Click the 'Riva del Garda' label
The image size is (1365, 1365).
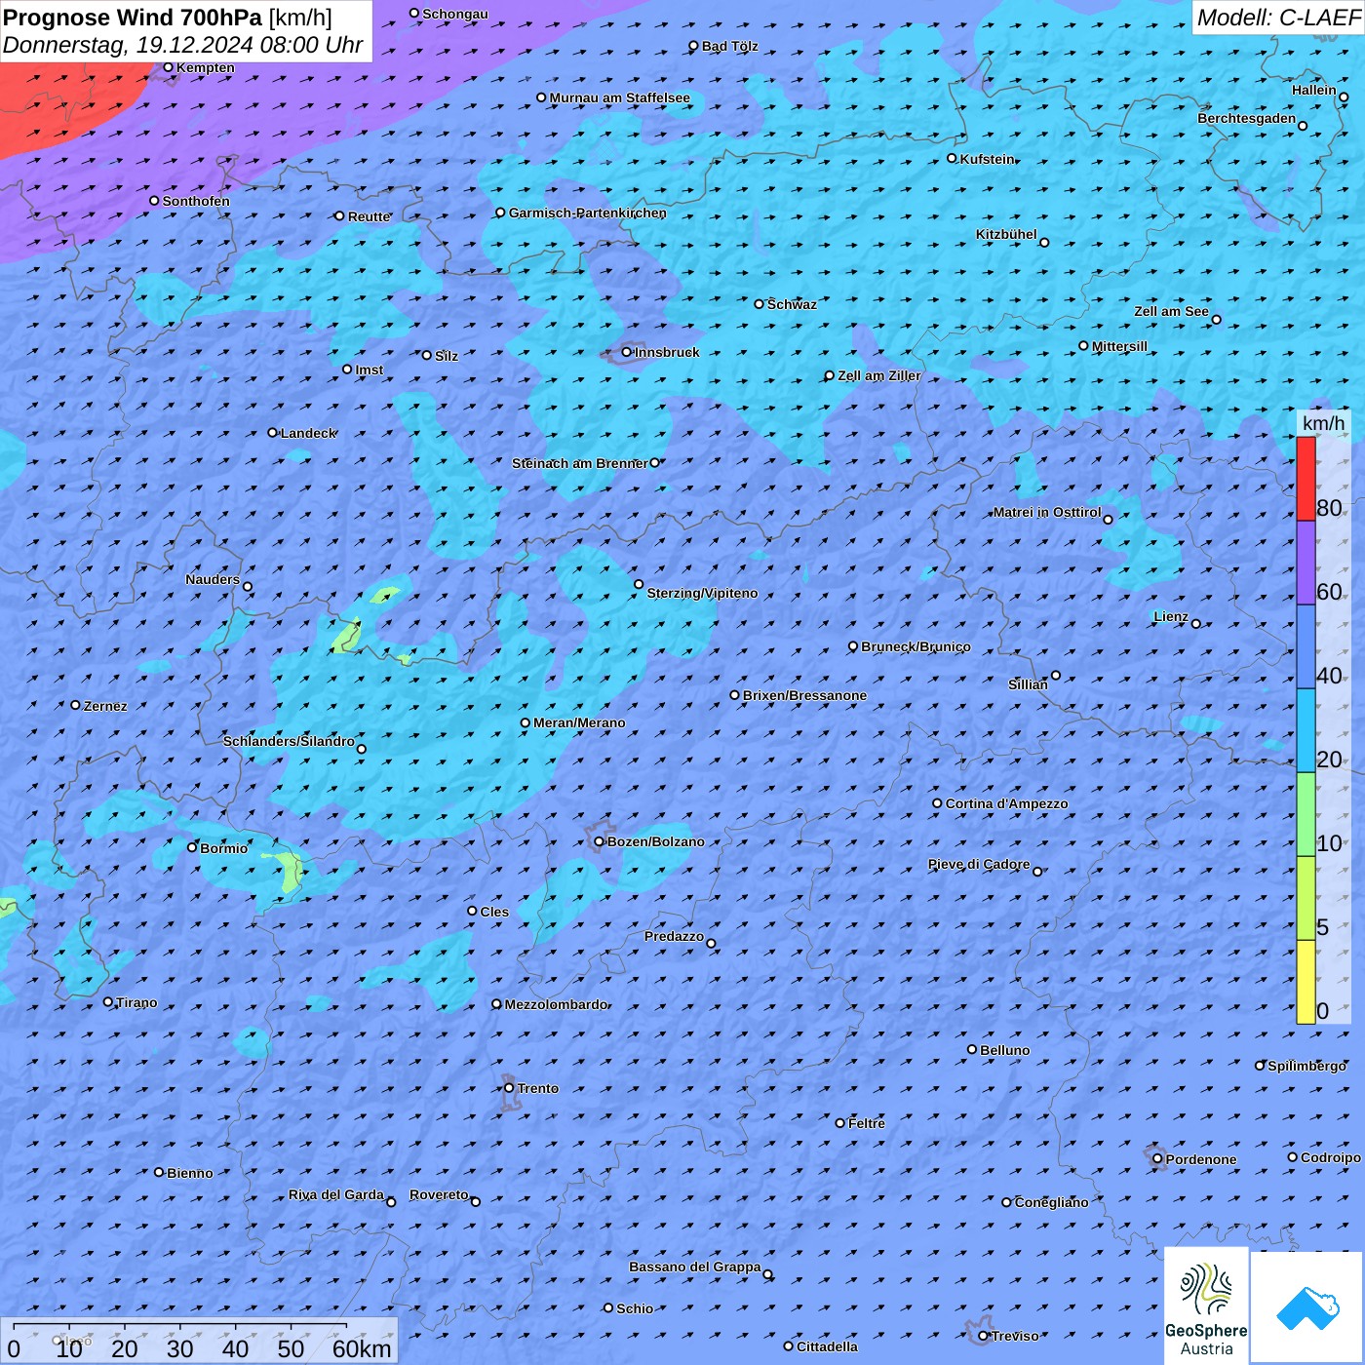336,1194
